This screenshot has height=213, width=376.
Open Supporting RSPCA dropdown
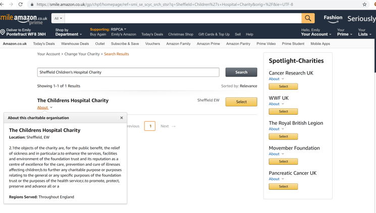click(108, 29)
